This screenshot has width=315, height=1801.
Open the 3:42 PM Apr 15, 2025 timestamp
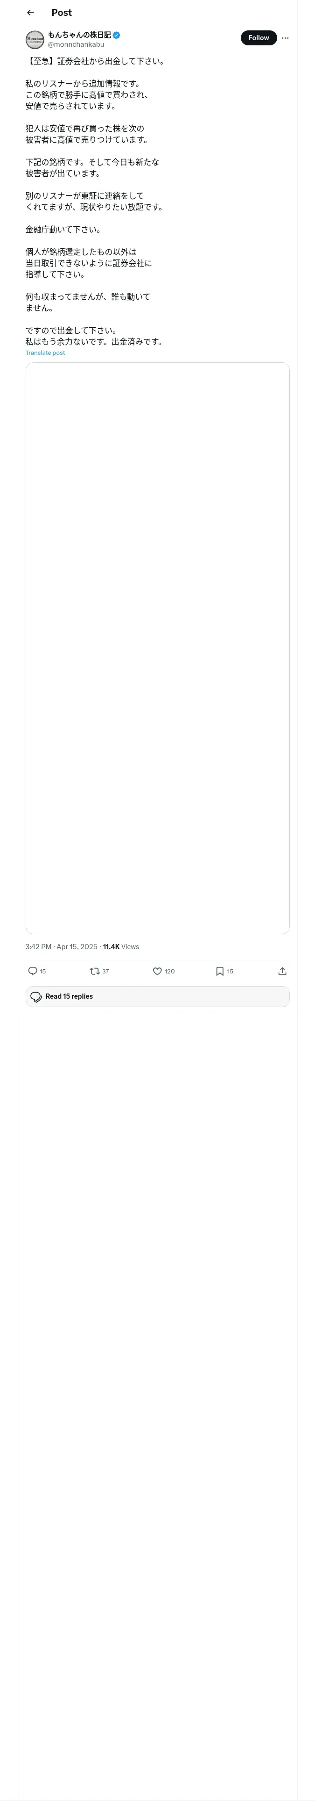click(x=62, y=947)
